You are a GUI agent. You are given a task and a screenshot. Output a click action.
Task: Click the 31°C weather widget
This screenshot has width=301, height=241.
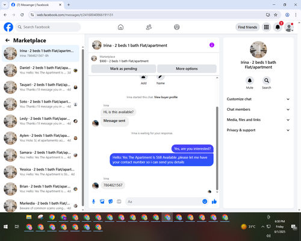click(x=248, y=227)
